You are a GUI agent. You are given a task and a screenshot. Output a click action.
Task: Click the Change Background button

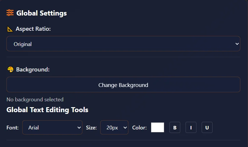pos(123,85)
